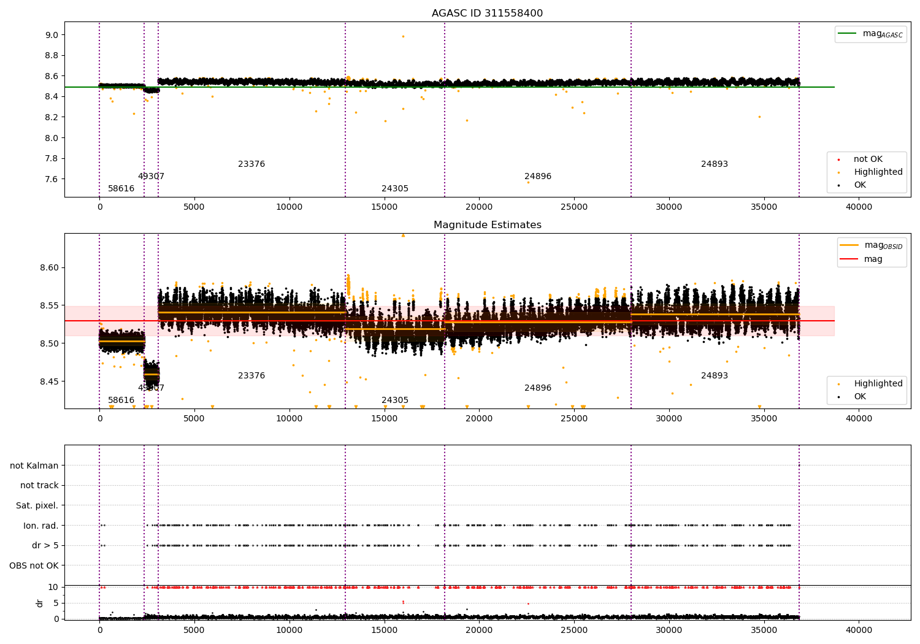The height and width of the screenshot is (644, 920).
Task: Click the 'AGASC ID 311558400' plot title
Action: pos(487,13)
